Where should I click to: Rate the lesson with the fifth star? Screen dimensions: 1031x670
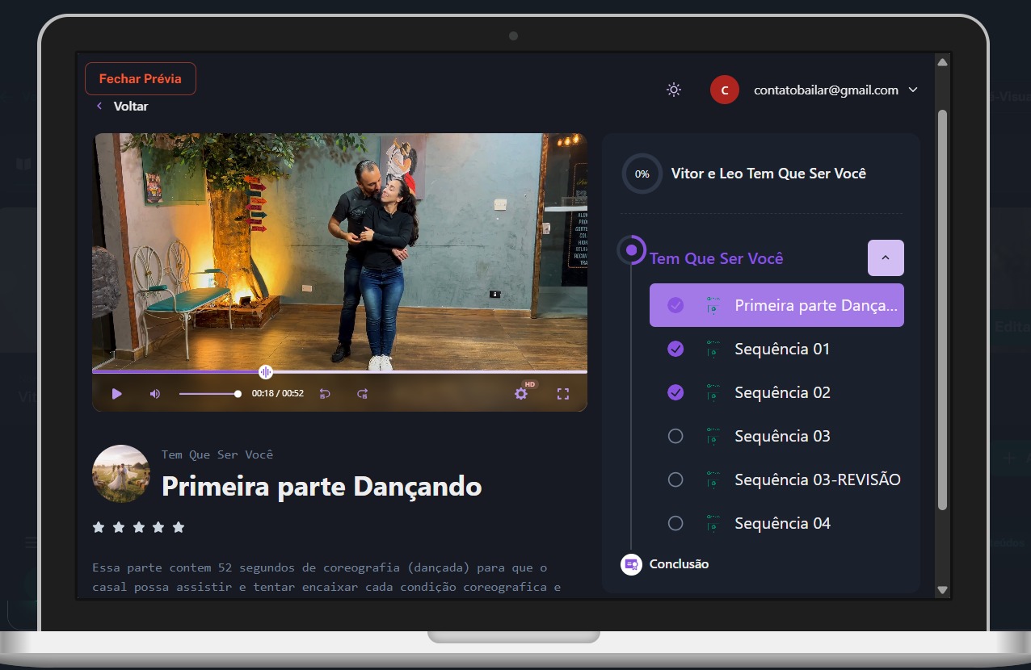click(179, 527)
